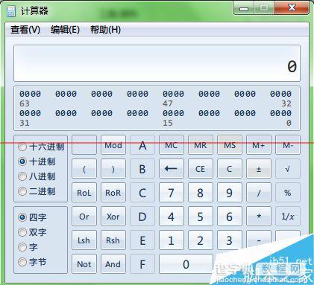Click the Rsh shift right button
The height and width of the screenshot is (285, 314).
(x=113, y=240)
